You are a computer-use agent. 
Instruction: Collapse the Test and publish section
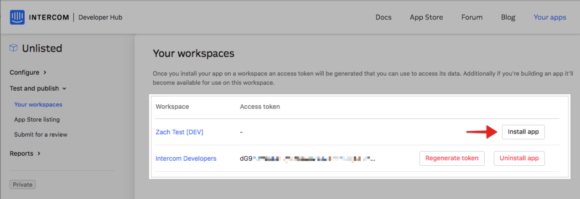38,88
